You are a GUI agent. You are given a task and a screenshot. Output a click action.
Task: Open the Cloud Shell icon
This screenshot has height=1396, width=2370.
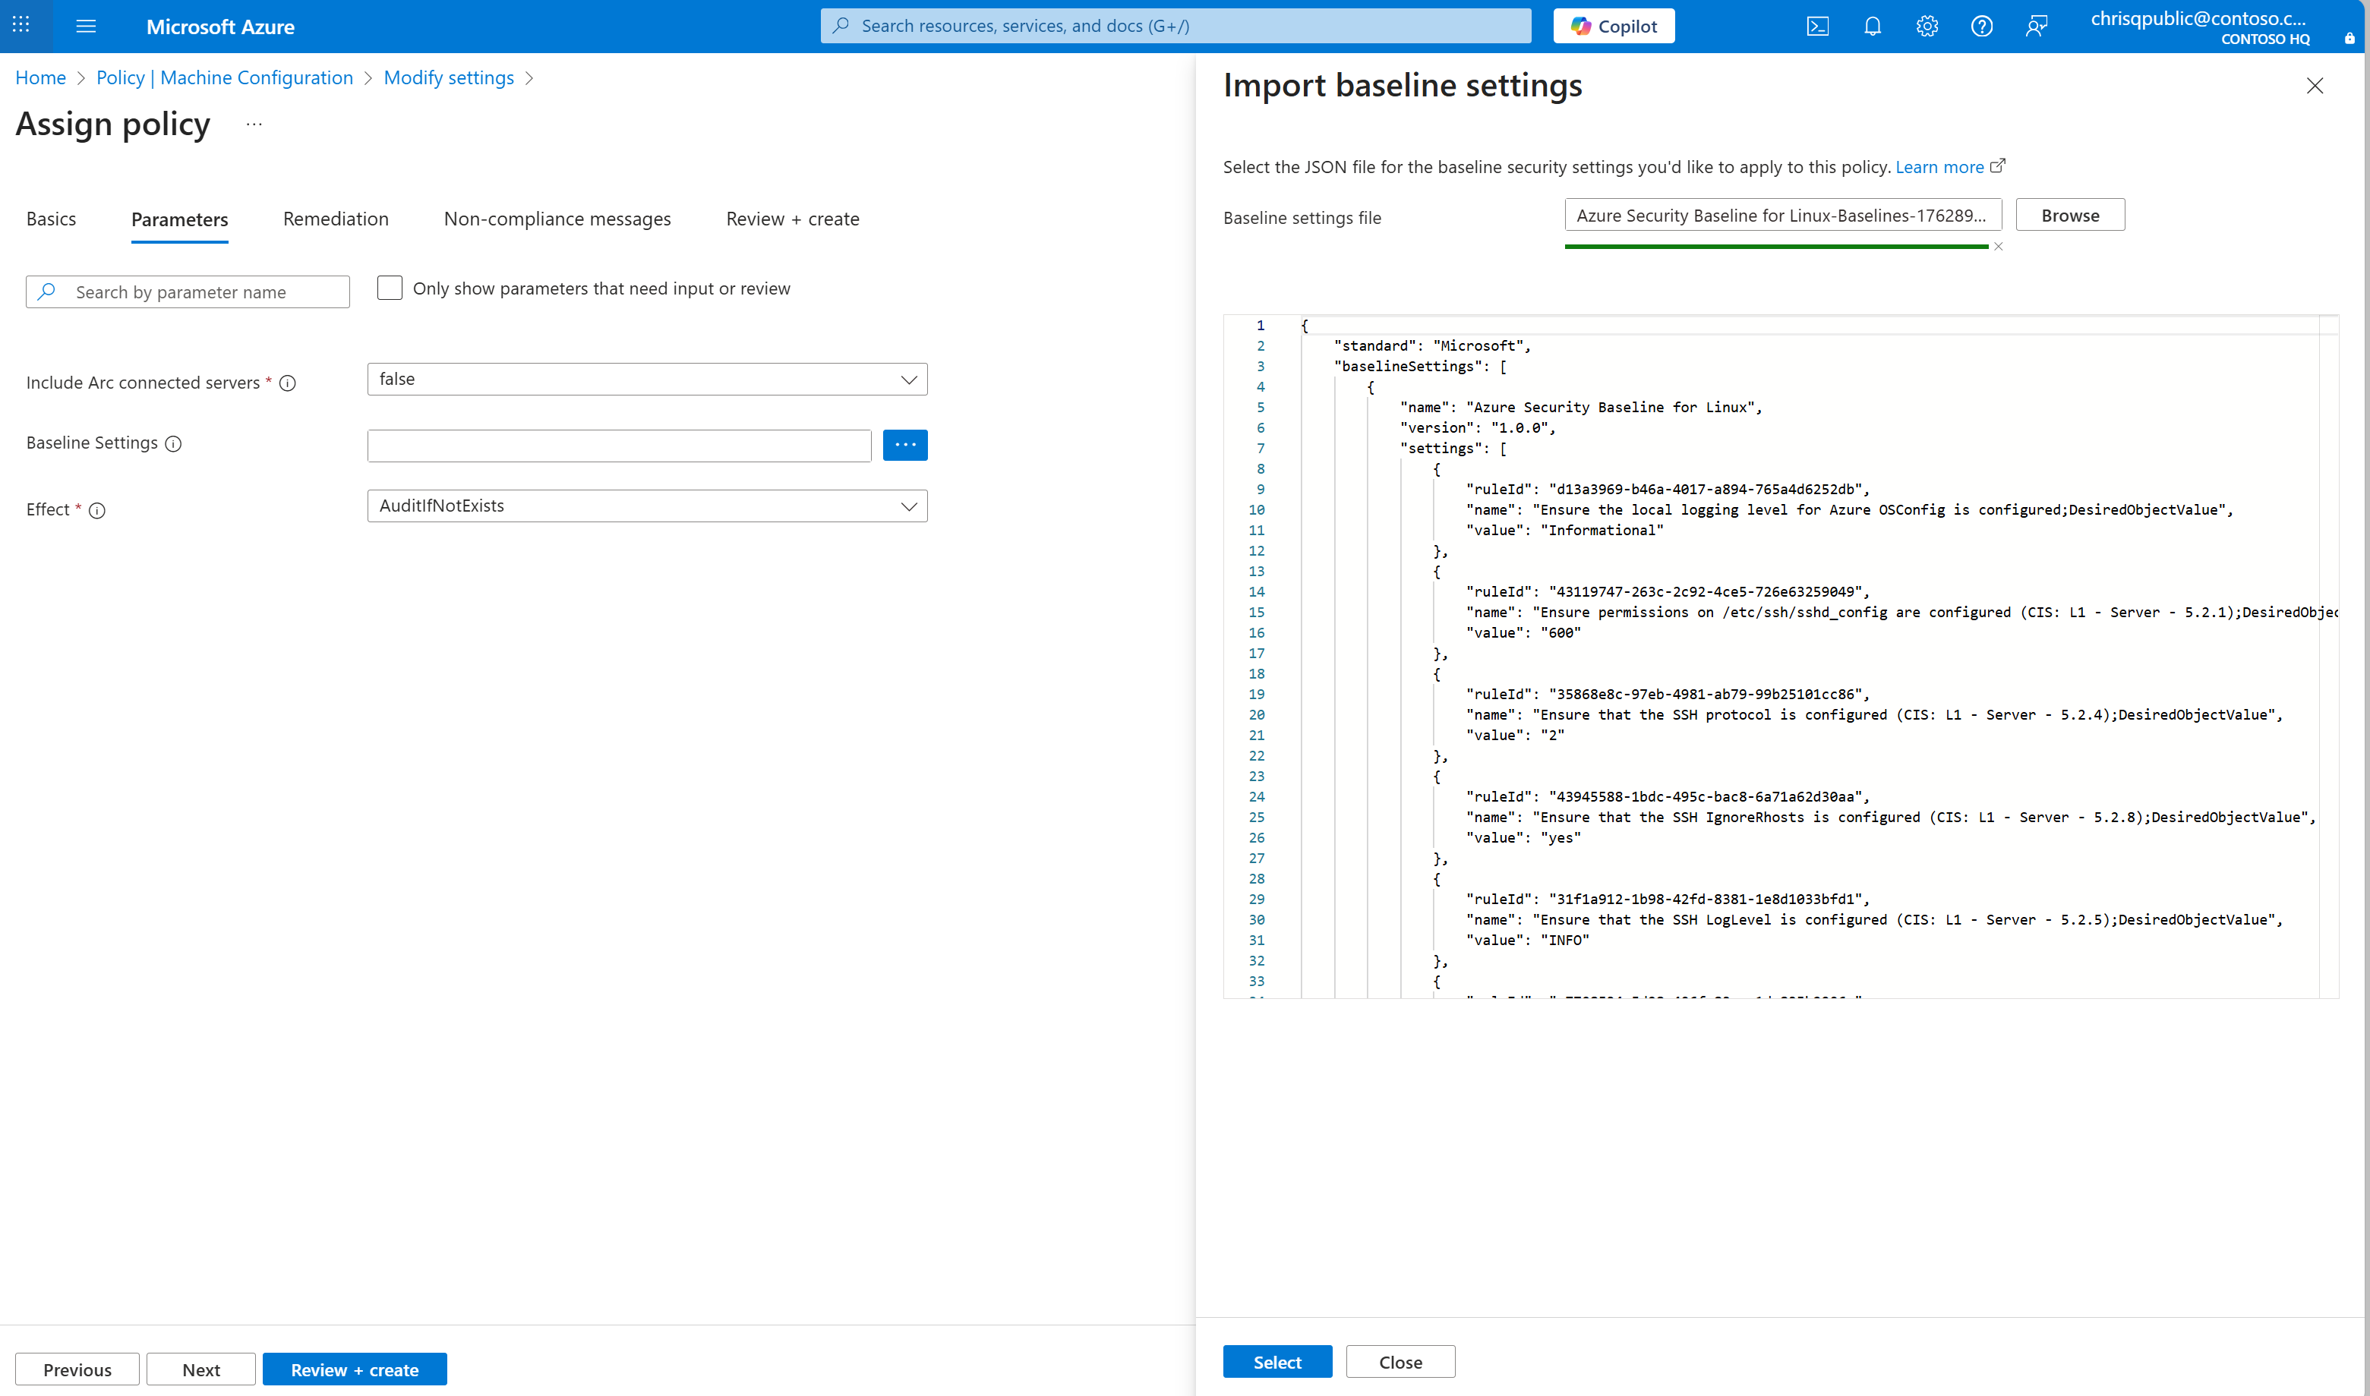(x=1816, y=27)
